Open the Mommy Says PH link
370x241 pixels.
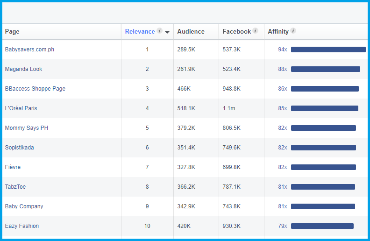click(x=27, y=128)
